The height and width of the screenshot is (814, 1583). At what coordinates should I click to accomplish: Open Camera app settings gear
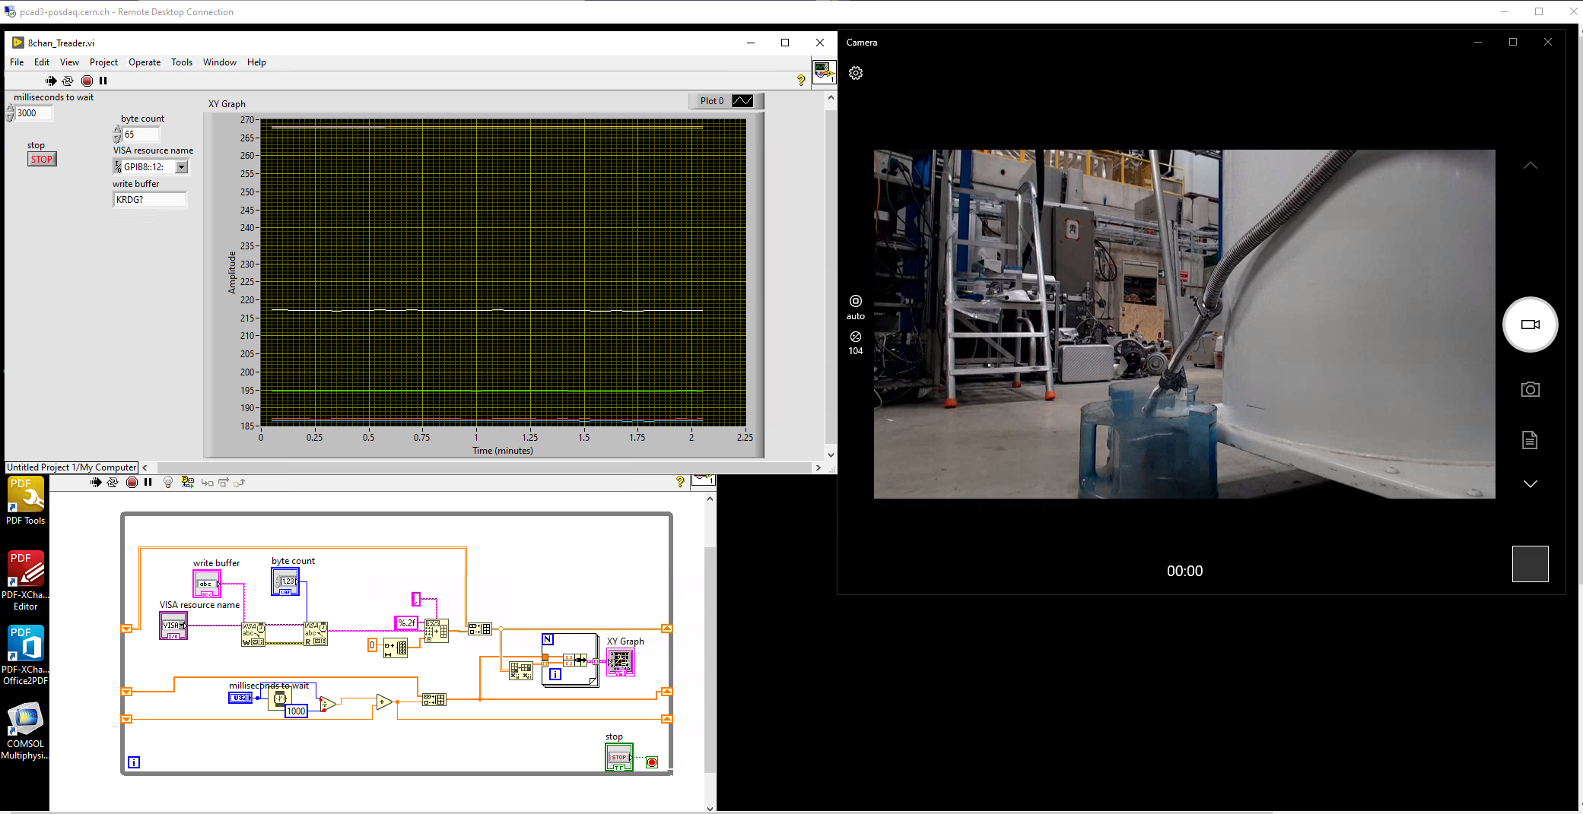[856, 73]
